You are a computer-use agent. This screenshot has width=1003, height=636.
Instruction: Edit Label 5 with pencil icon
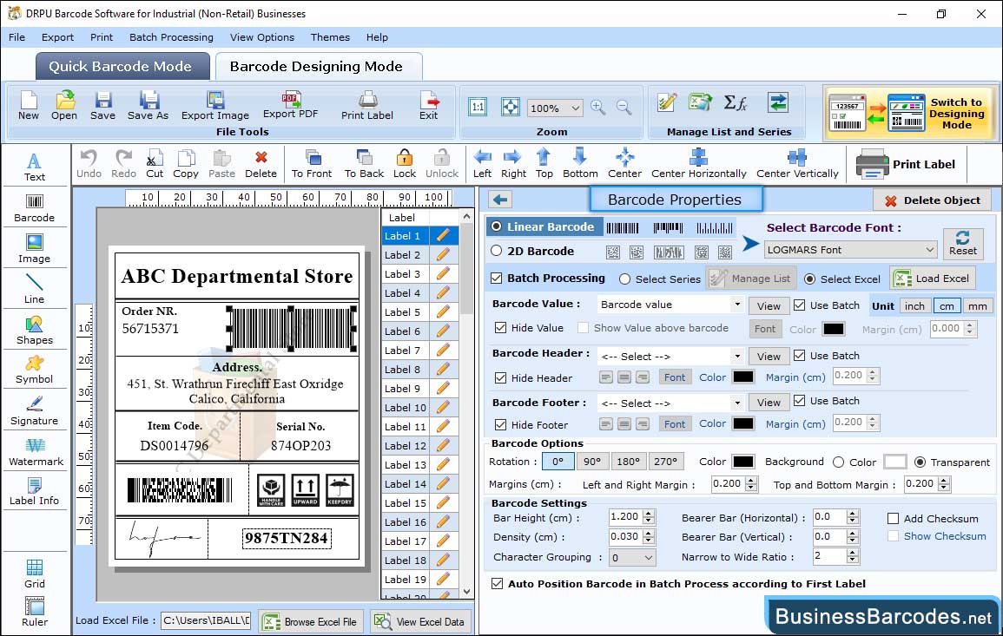(x=443, y=312)
